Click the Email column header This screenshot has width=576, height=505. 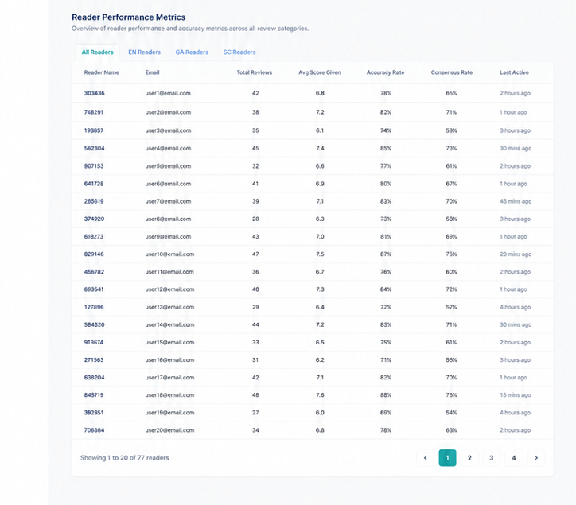coord(152,72)
